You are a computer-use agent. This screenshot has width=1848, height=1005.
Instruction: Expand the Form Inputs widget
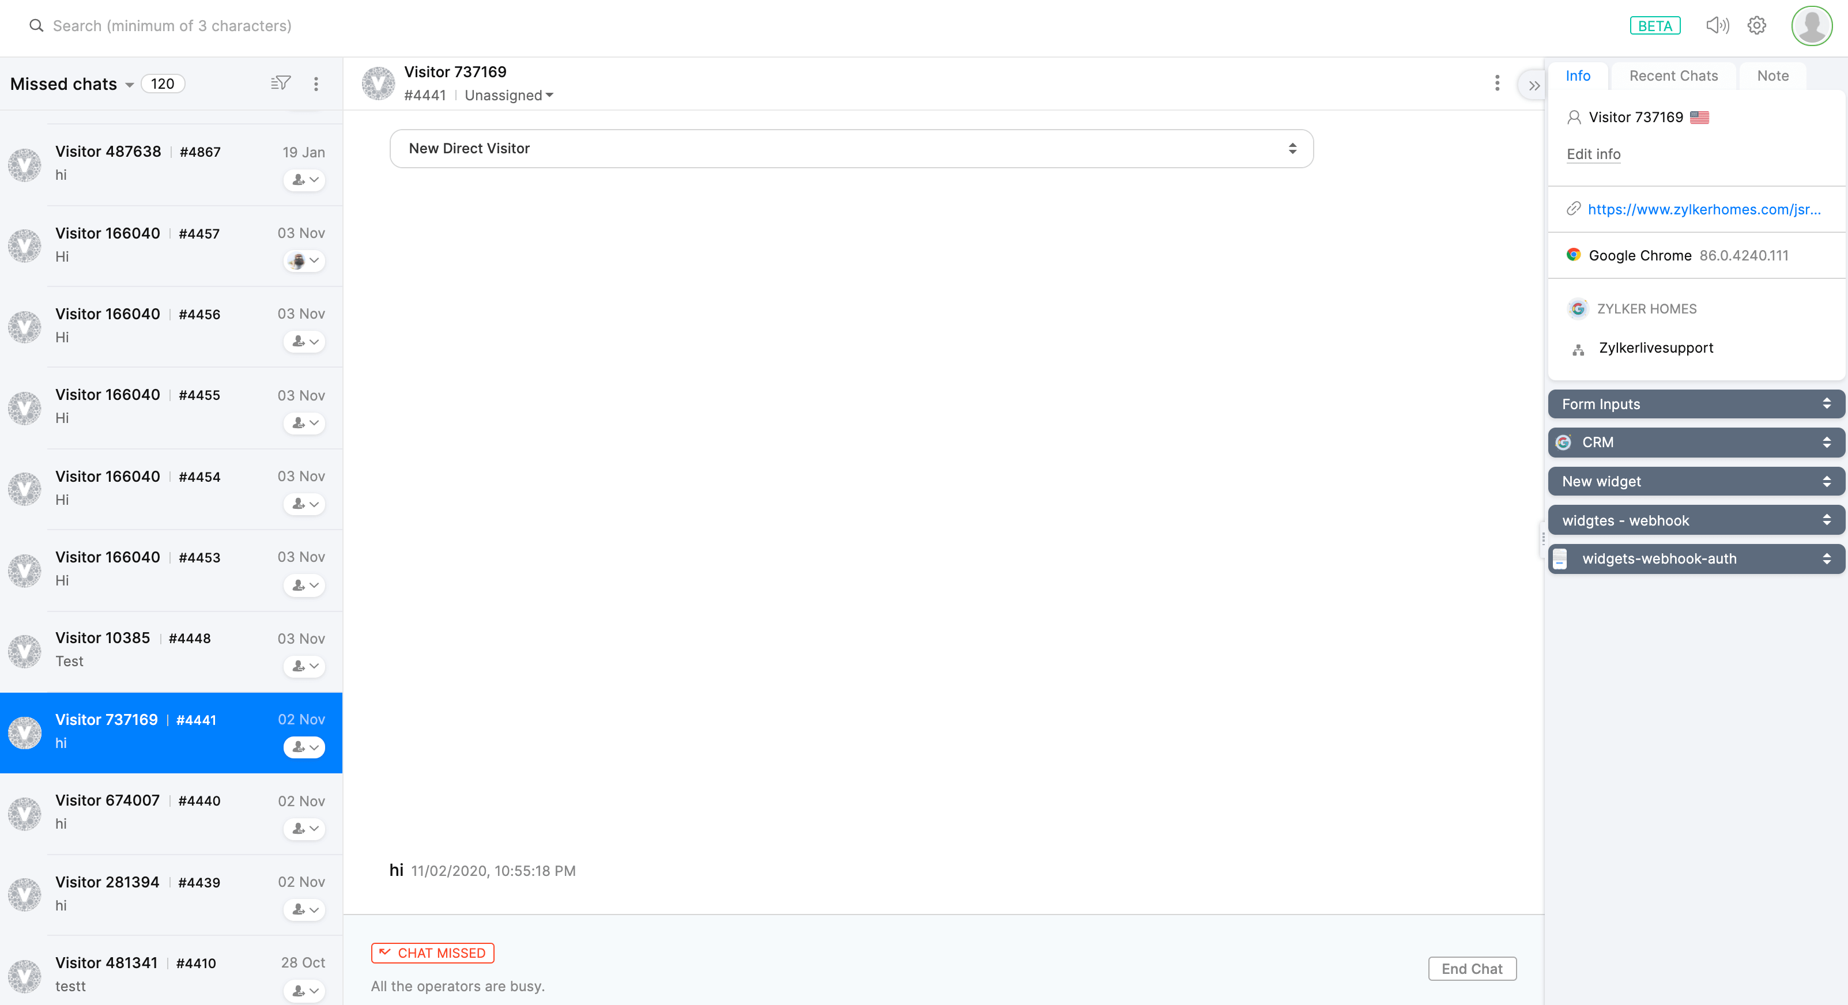tap(1696, 404)
